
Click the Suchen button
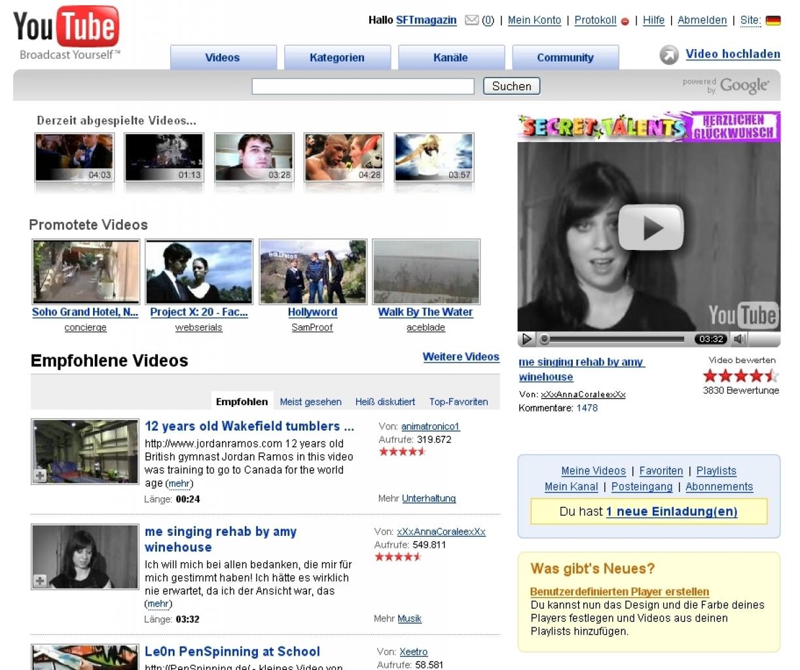coord(511,86)
